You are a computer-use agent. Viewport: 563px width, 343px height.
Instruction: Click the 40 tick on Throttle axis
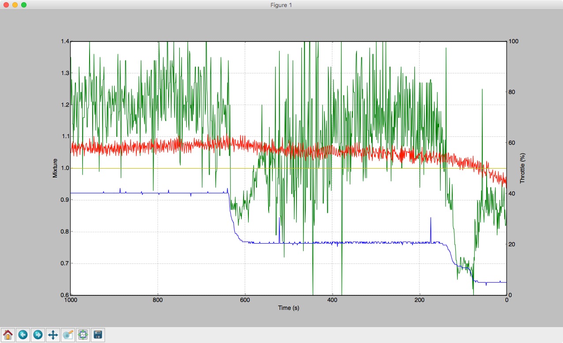tap(512, 194)
